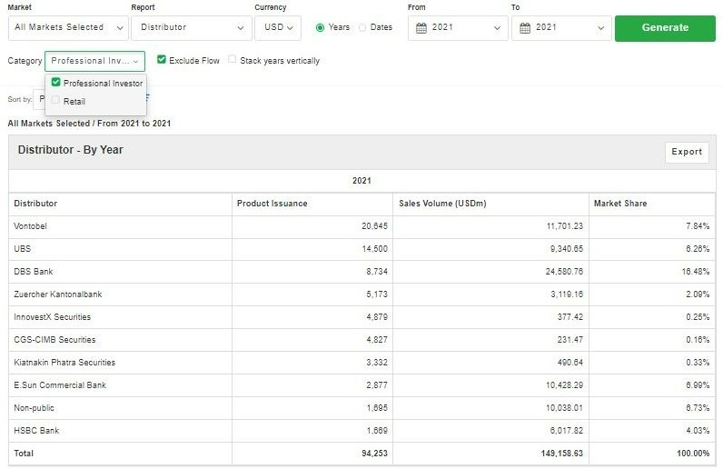Screen dimensions: 723x469
Task: Enable Stack years vertically checkbox
Action: click(x=232, y=59)
